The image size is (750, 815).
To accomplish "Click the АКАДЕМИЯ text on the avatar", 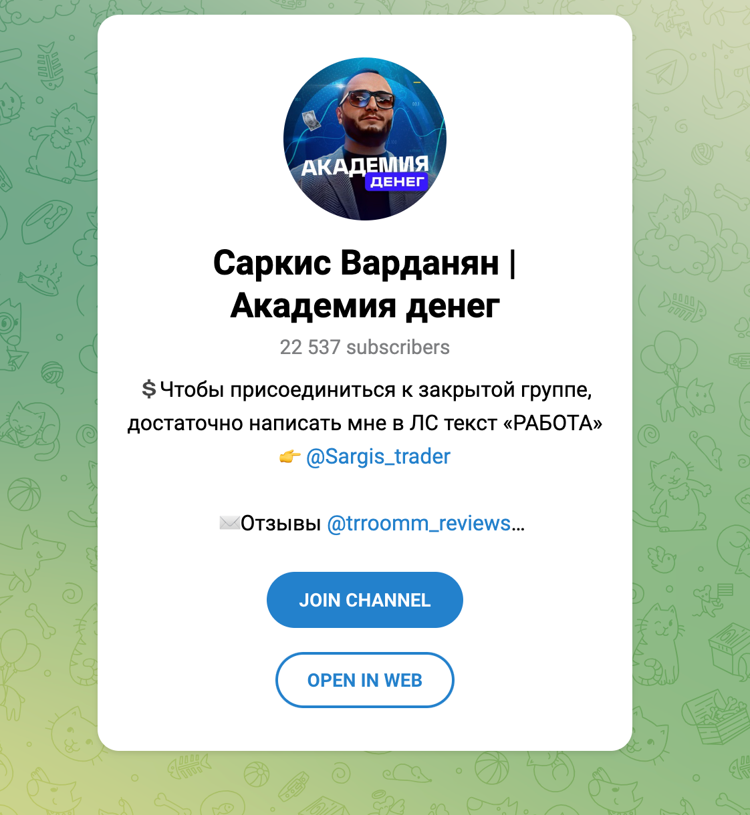I will [x=365, y=165].
